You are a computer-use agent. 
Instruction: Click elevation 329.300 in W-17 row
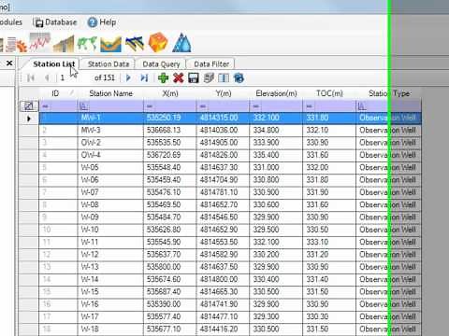click(276, 316)
